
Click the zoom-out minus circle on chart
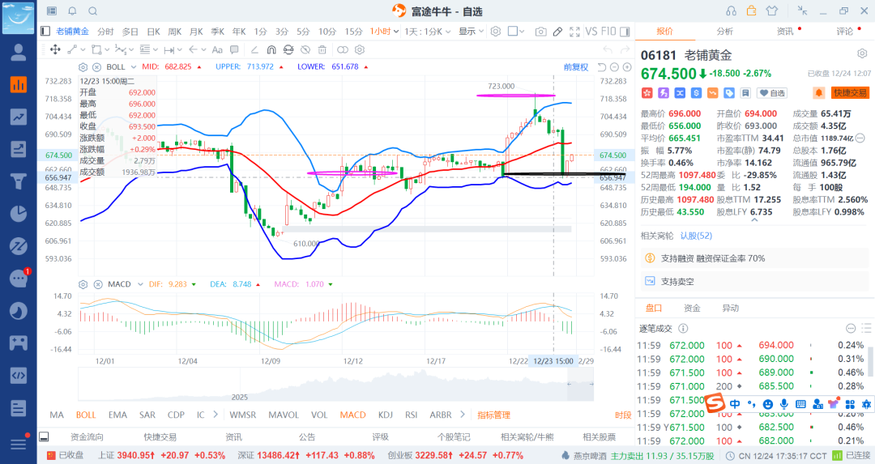614,67
